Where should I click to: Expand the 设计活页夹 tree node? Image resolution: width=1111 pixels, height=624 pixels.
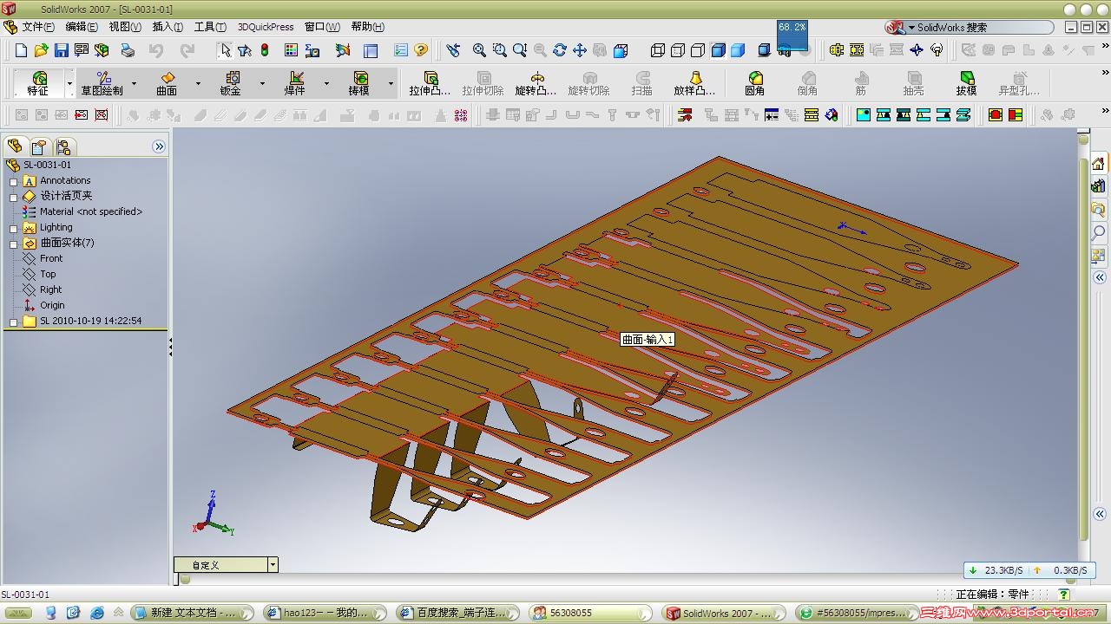click(x=13, y=197)
